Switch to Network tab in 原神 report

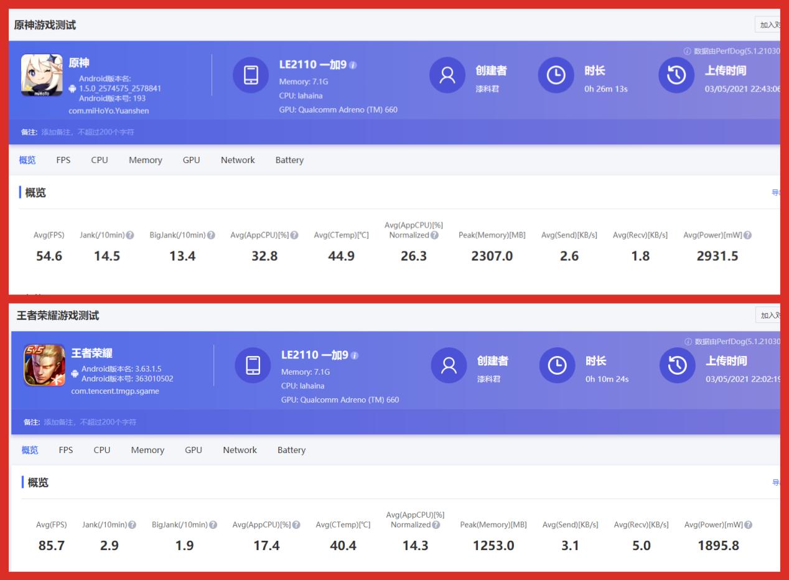(238, 160)
